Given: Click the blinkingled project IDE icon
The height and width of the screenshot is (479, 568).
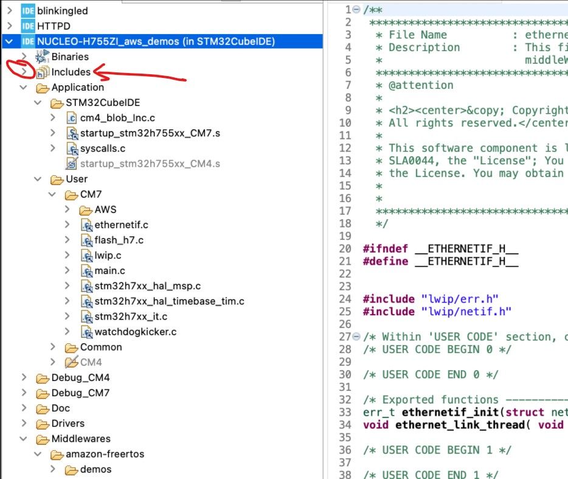Looking at the screenshot, I should [x=28, y=11].
